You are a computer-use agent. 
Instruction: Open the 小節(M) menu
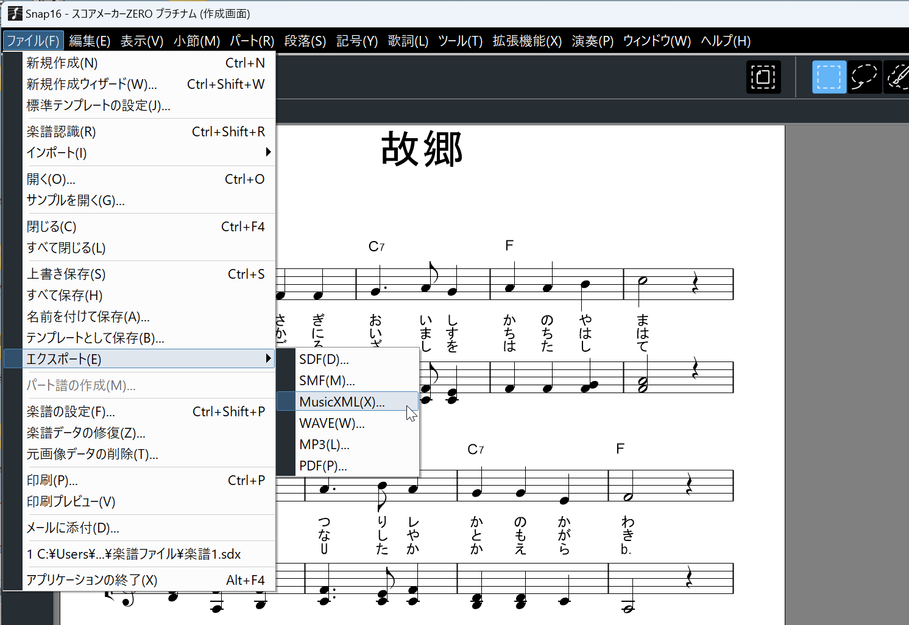pyautogui.click(x=197, y=41)
